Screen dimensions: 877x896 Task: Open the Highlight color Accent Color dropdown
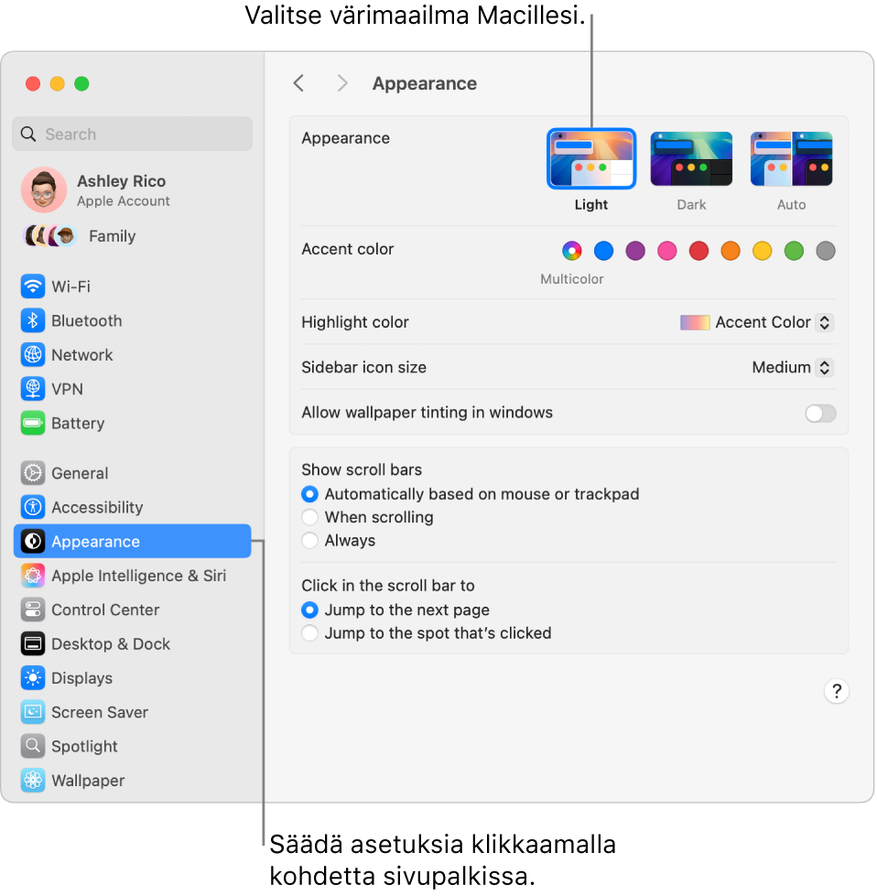point(756,323)
